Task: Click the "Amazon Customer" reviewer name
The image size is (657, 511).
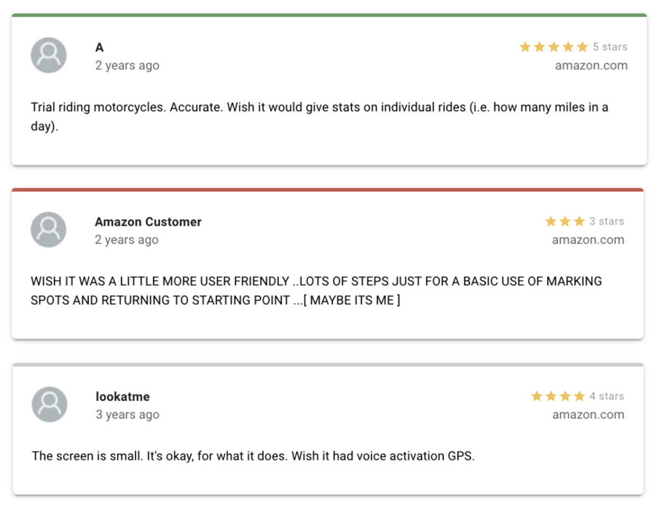Action: click(148, 221)
